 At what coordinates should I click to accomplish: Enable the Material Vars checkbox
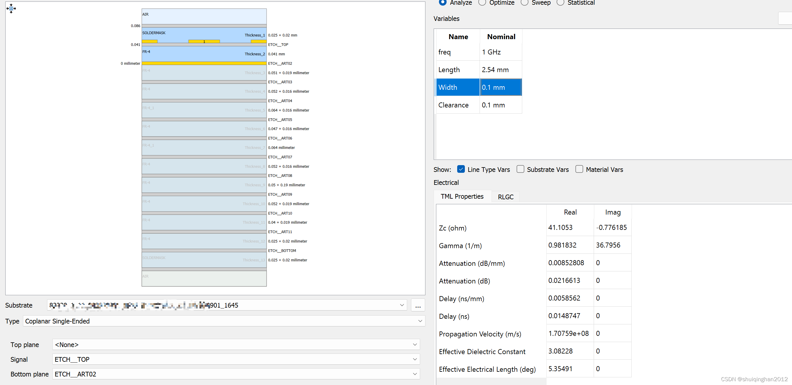point(579,169)
